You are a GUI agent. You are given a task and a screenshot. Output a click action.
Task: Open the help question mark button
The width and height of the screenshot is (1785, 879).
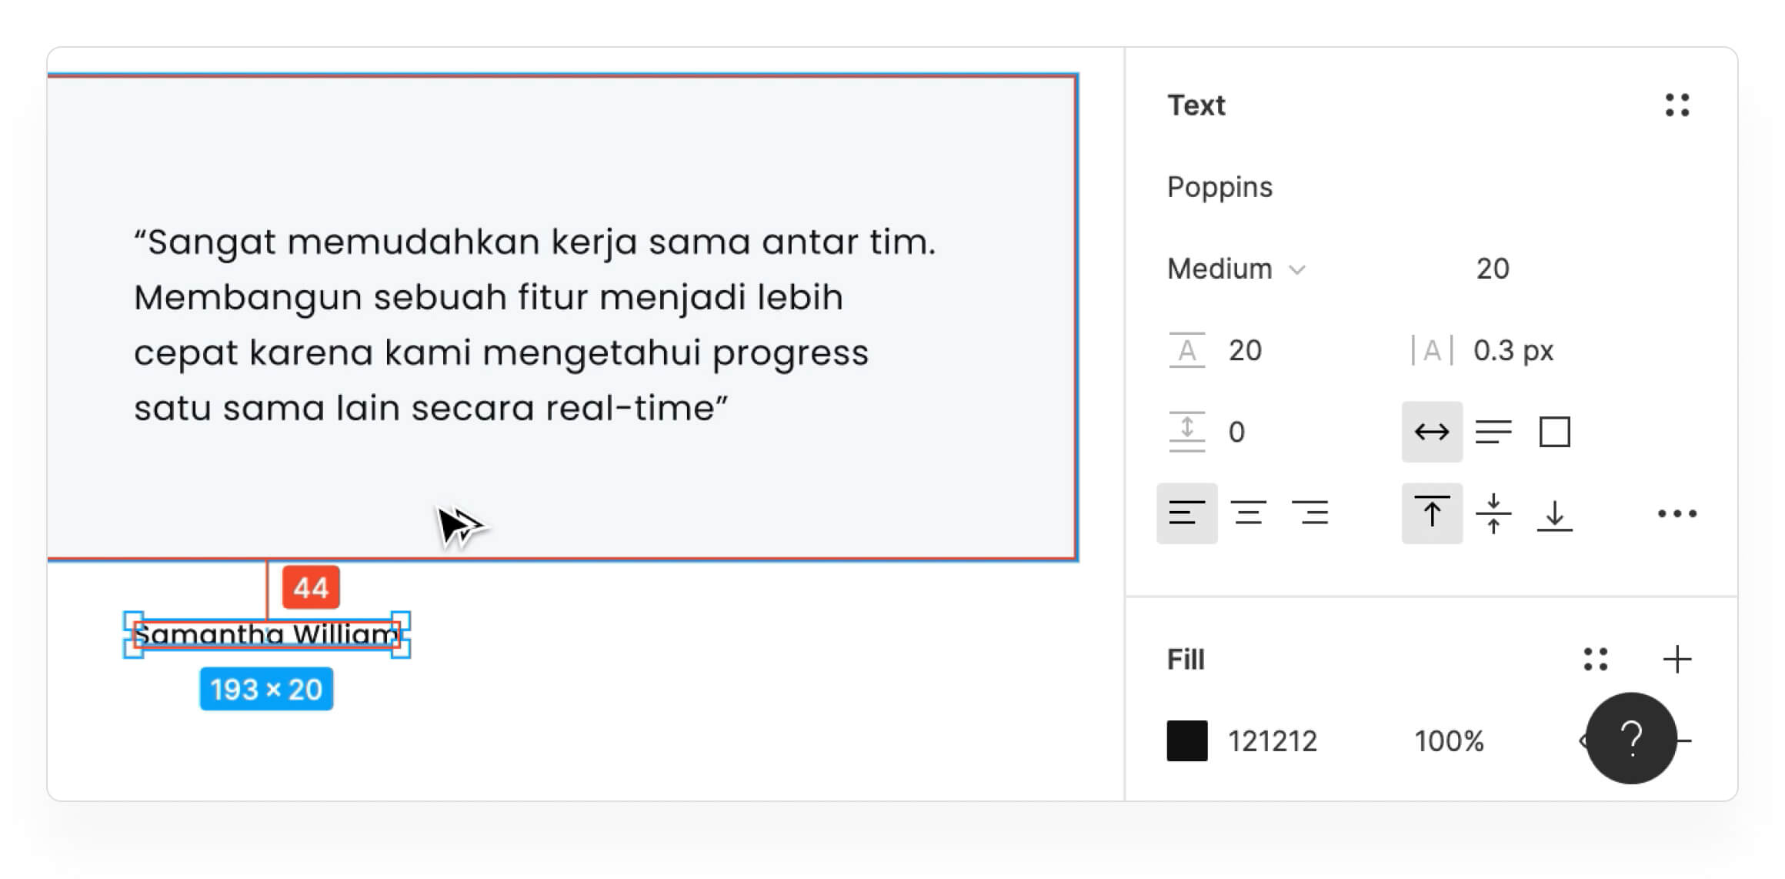(x=1631, y=738)
